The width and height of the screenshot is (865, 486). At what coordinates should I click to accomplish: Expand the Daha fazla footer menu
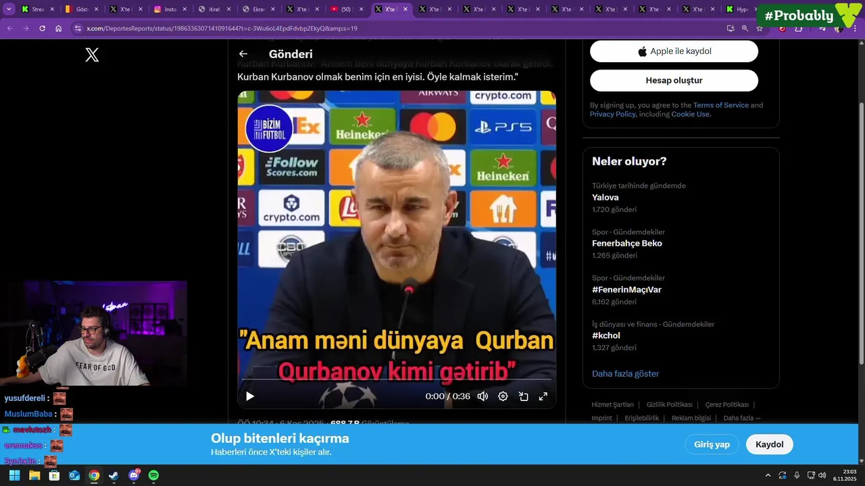coord(741,418)
